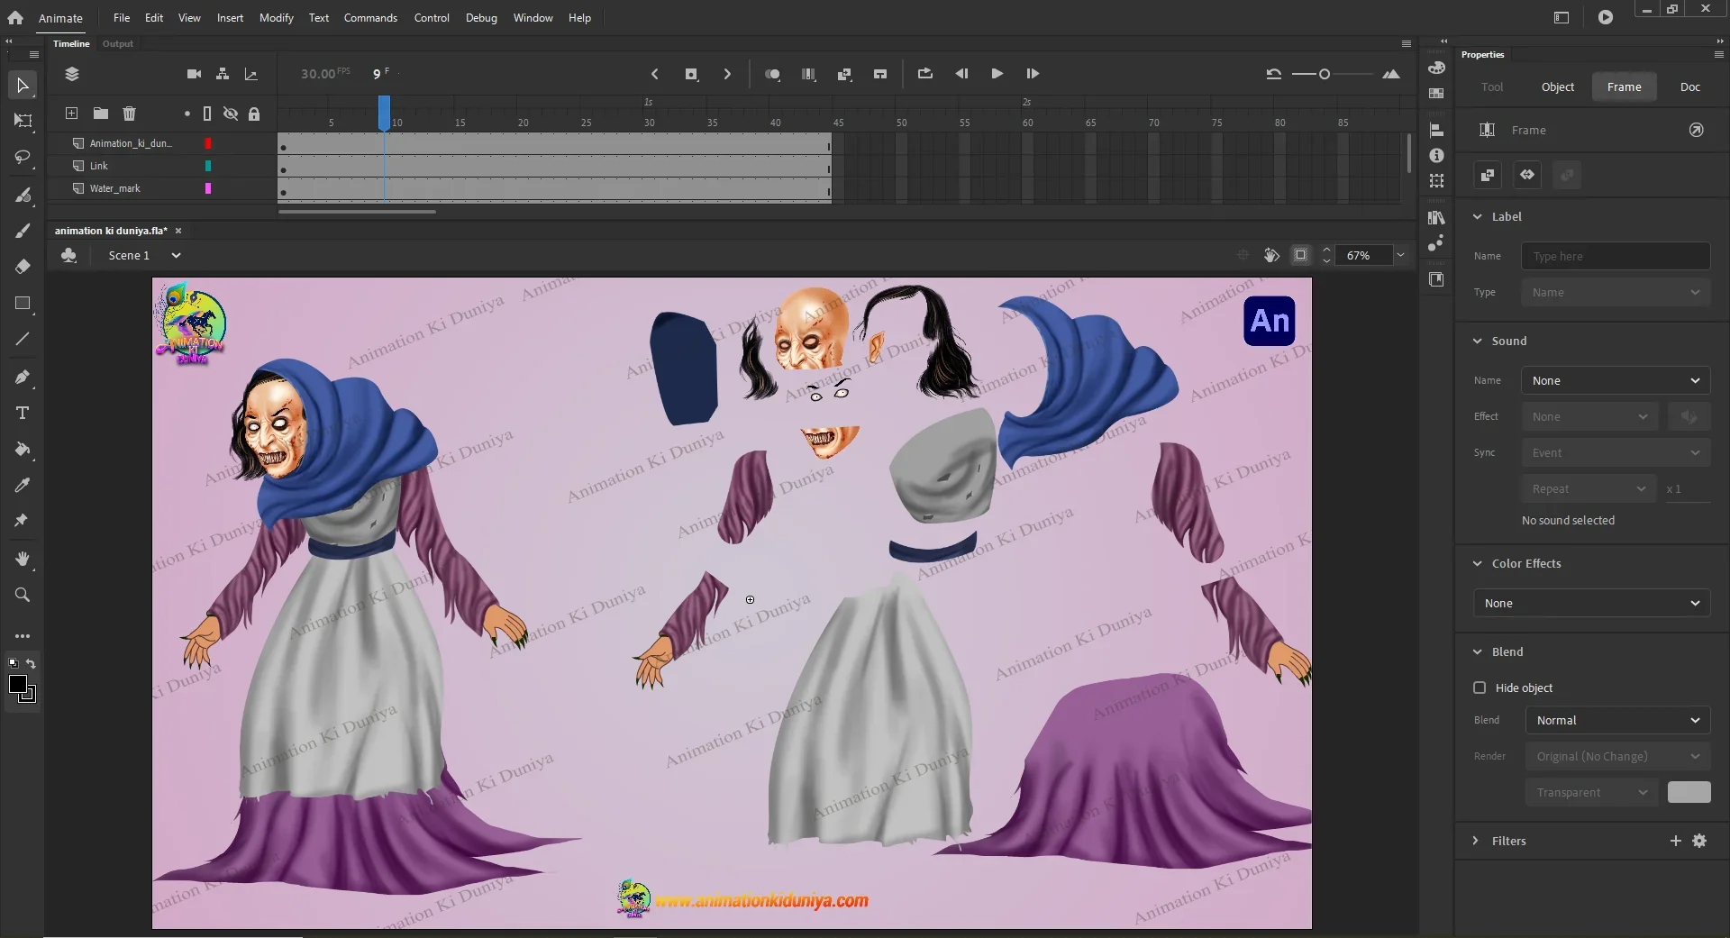
Task: Enable the Hide object checkbox
Action: point(1480,688)
